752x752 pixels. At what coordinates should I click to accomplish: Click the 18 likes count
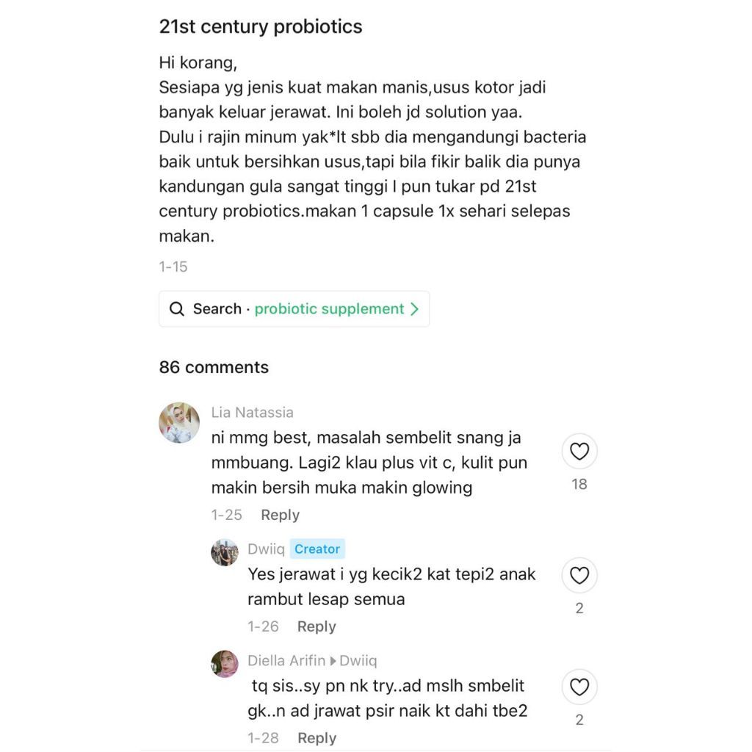coord(579,484)
